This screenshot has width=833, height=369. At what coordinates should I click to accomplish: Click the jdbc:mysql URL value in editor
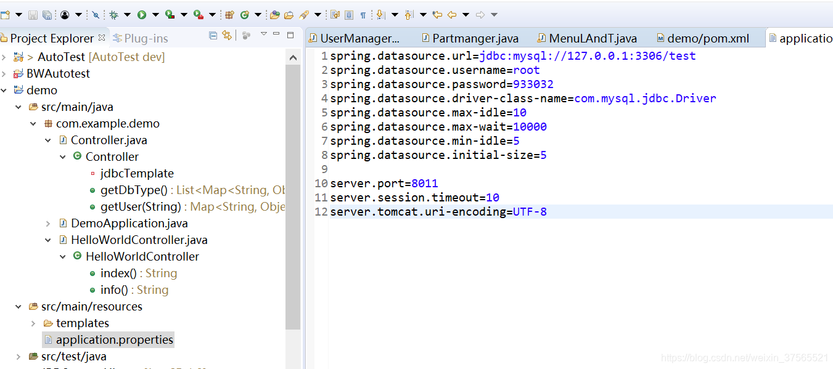[x=588, y=55]
